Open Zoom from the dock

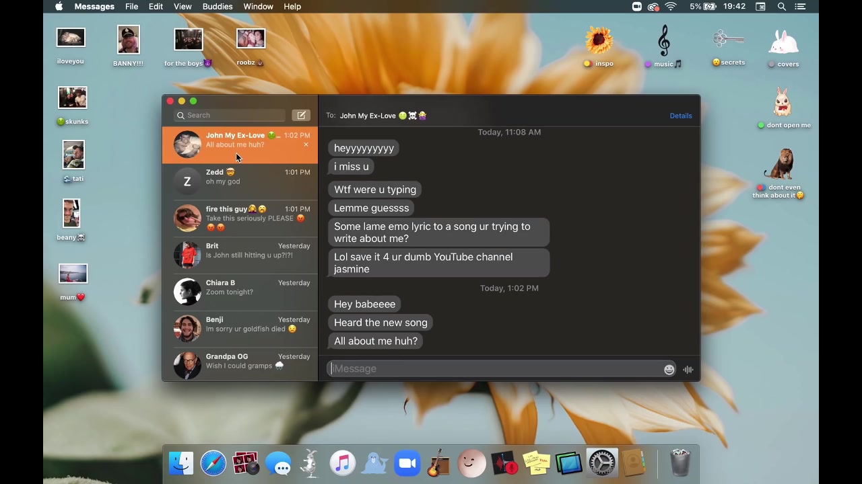(407, 464)
